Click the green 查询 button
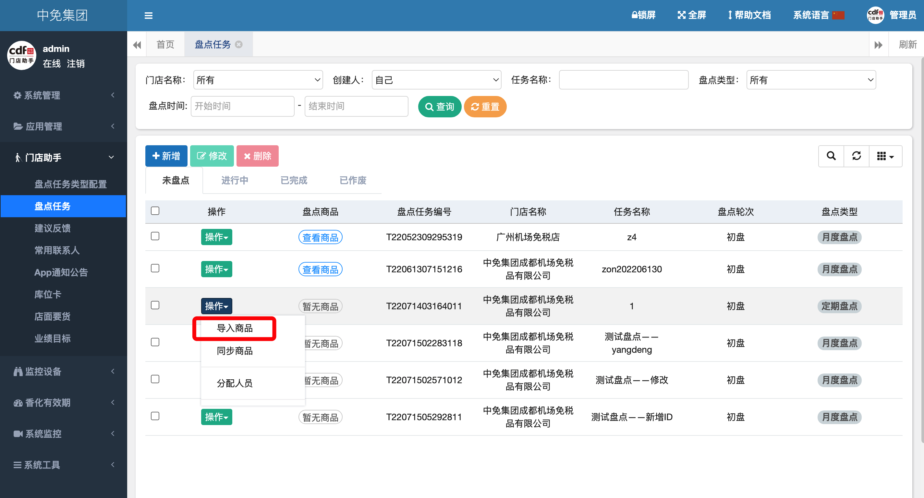The height and width of the screenshot is (498, 924). (439, 106)
